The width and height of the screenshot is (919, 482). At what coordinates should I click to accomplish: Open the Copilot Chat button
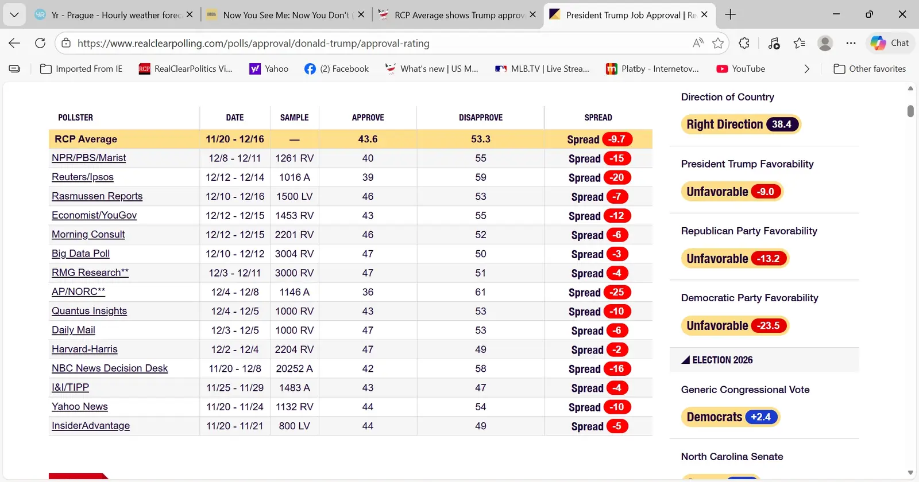pos(890,43)
